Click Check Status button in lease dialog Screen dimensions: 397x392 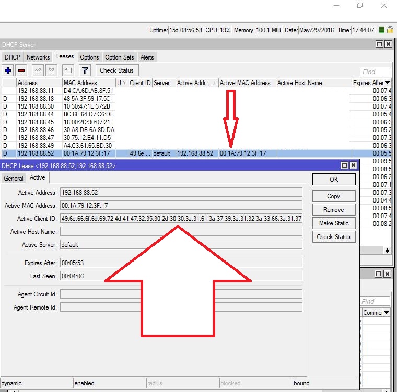334,237
